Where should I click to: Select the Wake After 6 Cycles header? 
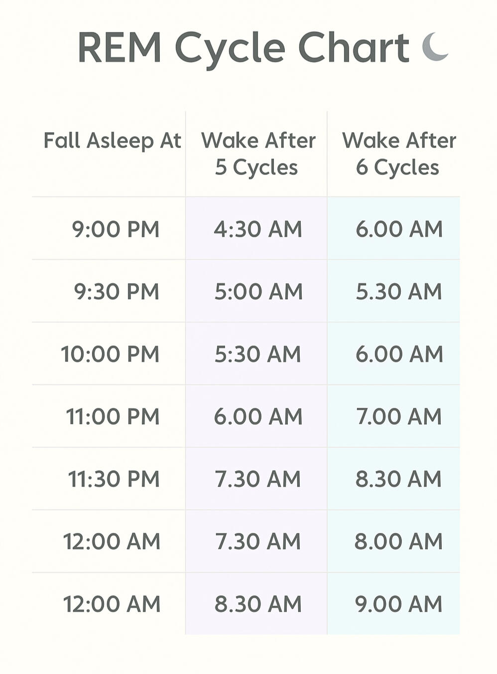click(398, 154)
